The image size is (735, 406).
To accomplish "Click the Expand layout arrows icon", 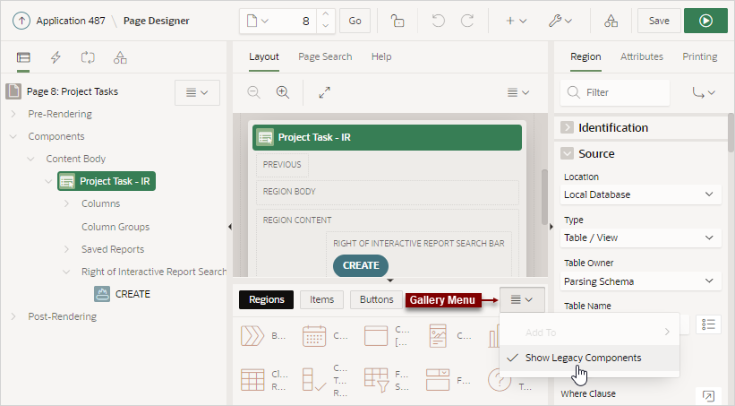I will [324, 92].
